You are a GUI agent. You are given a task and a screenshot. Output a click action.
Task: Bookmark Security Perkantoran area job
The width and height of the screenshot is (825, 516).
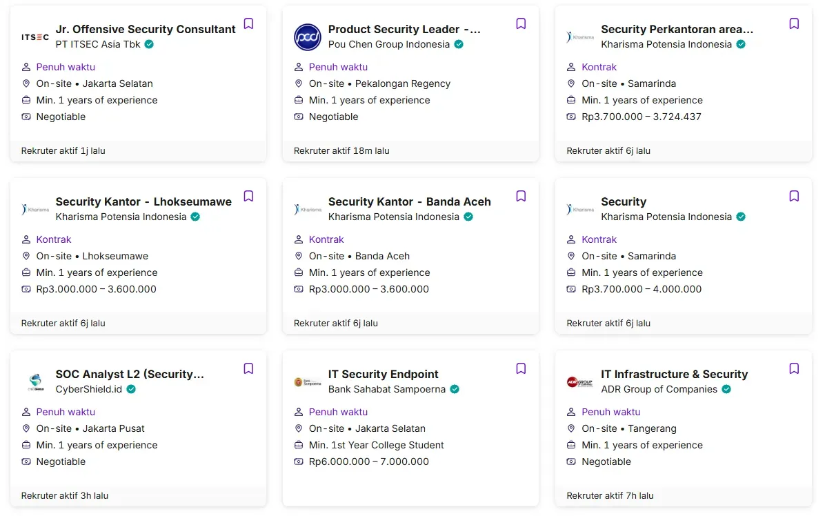click(x=794, y=23)
